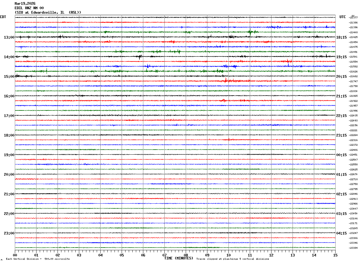Pick the '19:15' UTC time label

tap(341, 57)
